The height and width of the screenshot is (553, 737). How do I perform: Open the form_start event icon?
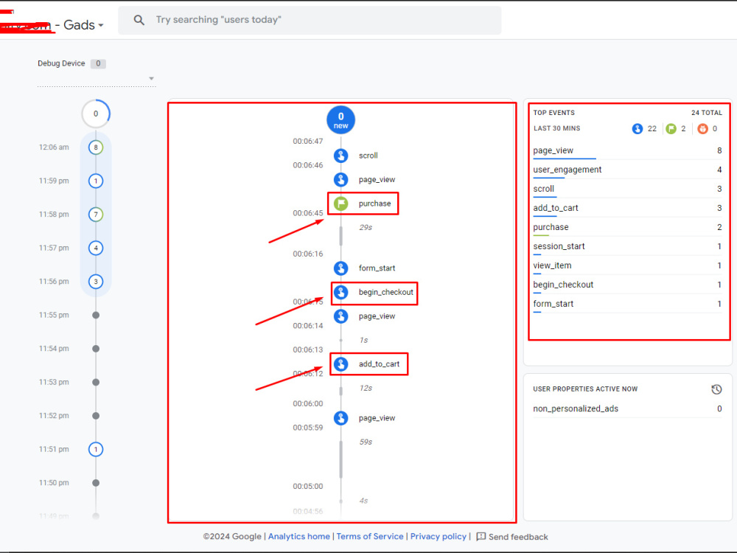[x=340, y=268]
